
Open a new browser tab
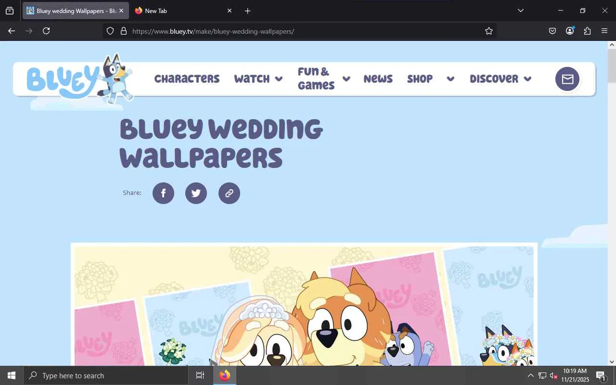pyautogui.click(x=247, y=11)
